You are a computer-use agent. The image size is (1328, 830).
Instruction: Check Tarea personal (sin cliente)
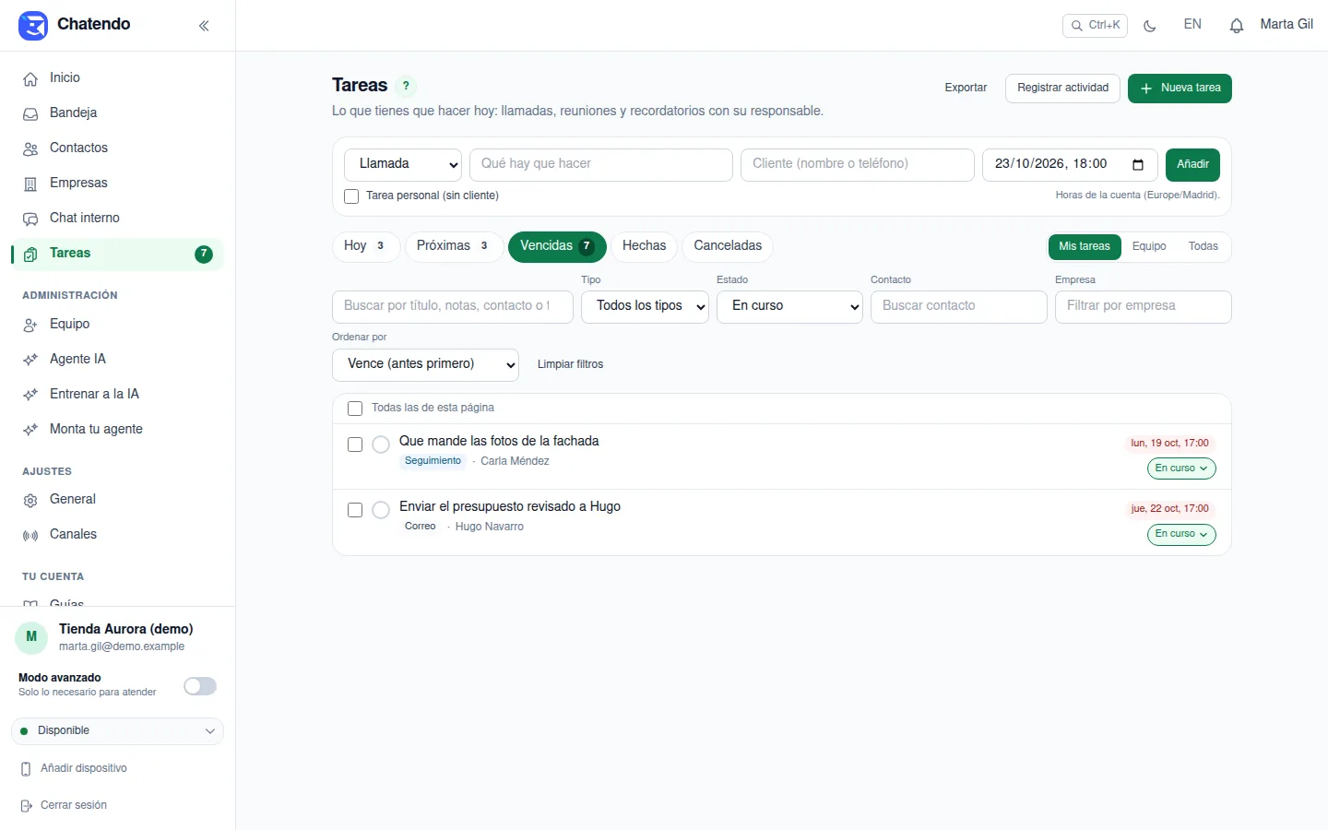pos(351,196)
